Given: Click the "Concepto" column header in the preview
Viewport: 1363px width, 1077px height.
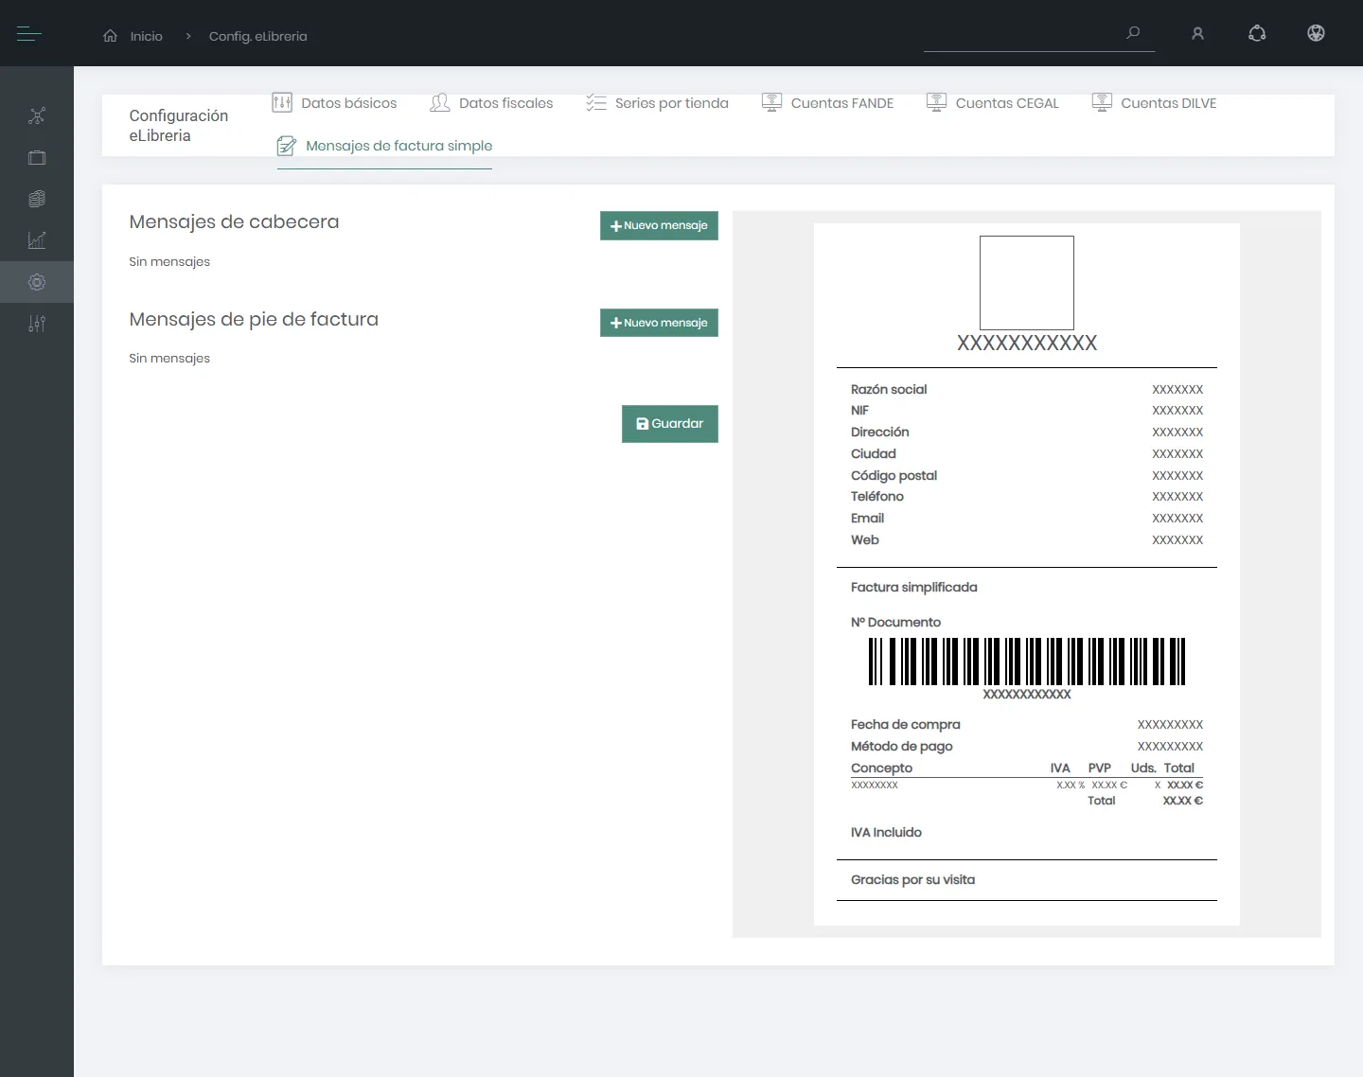Looking at the screenshot, I should point(881,768).
